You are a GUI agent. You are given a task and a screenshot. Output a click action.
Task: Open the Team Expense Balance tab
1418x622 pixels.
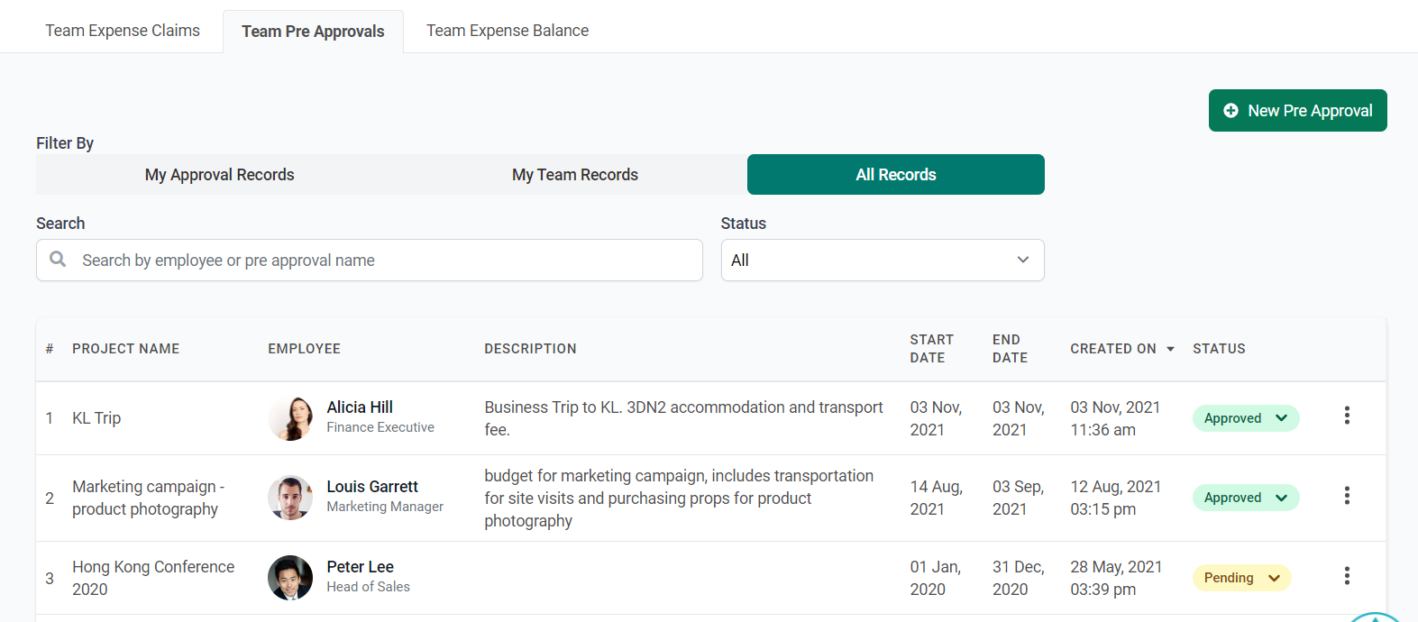pyautogui.click(x=508, y=31)
